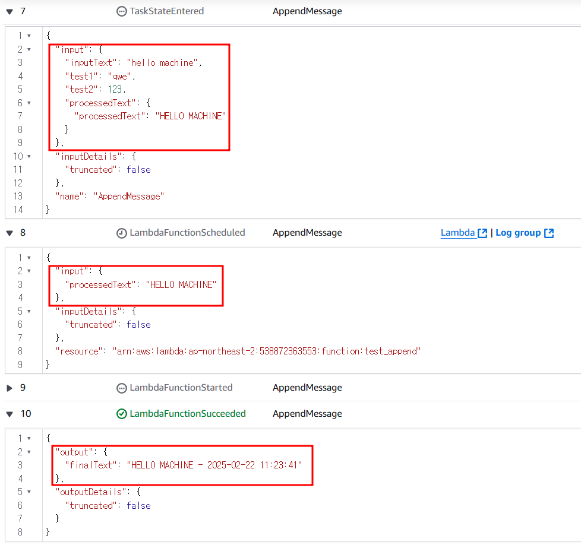Click the "hello machine" inputText value
Viewport: 581px width, 545px height.
[162, 63]
